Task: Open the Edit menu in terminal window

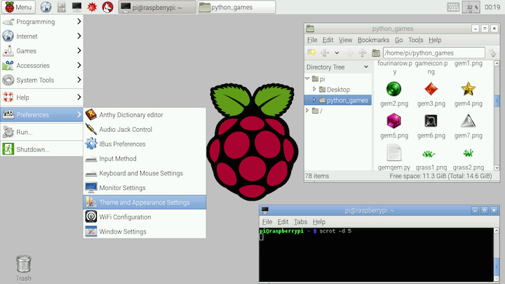Action: (x=283, y=222)
